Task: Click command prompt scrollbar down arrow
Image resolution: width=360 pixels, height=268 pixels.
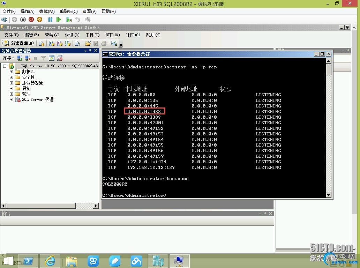Action: pos(329,195)
